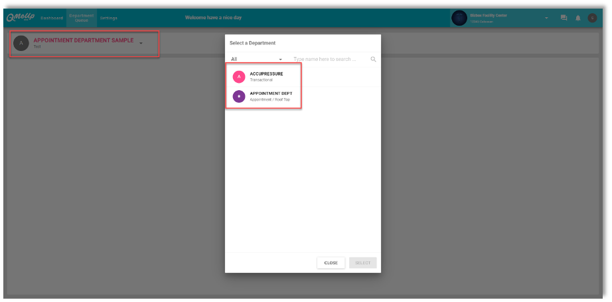Viewport: 612px width, 302px height.
Task: Click the user profile avatar in header
Action: (592, 18)
